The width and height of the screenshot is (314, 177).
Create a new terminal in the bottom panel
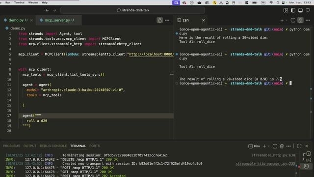[264, 146]
